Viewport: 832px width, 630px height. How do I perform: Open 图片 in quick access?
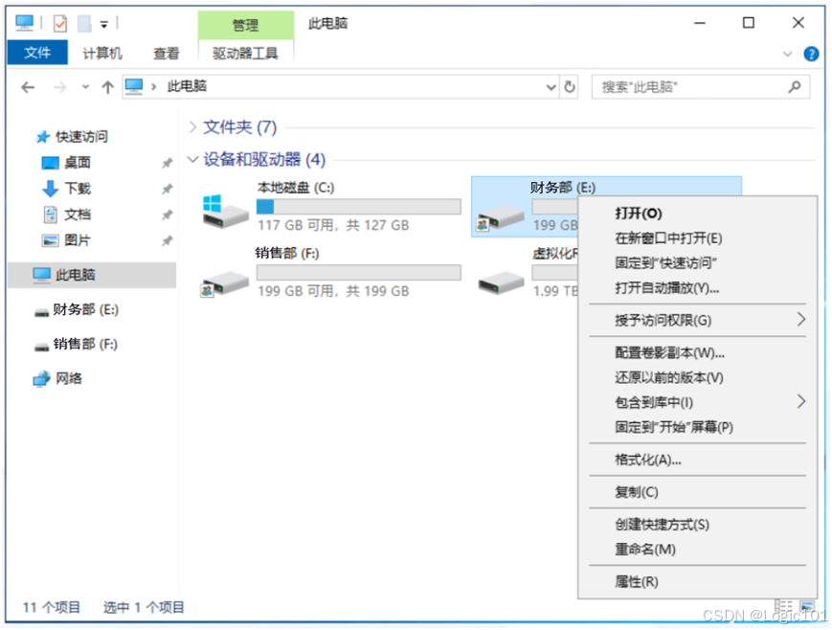coord(78,240)
